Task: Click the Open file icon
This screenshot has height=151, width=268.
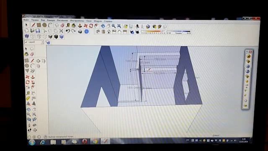Action: click(32, 31)
